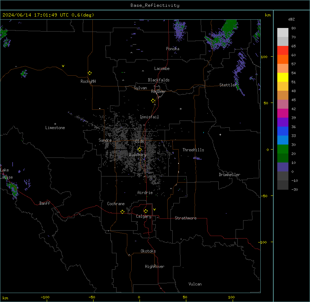This screenshot has height=302, width=310.
Task: Select the Didsbury label
Action: point(138,155)
